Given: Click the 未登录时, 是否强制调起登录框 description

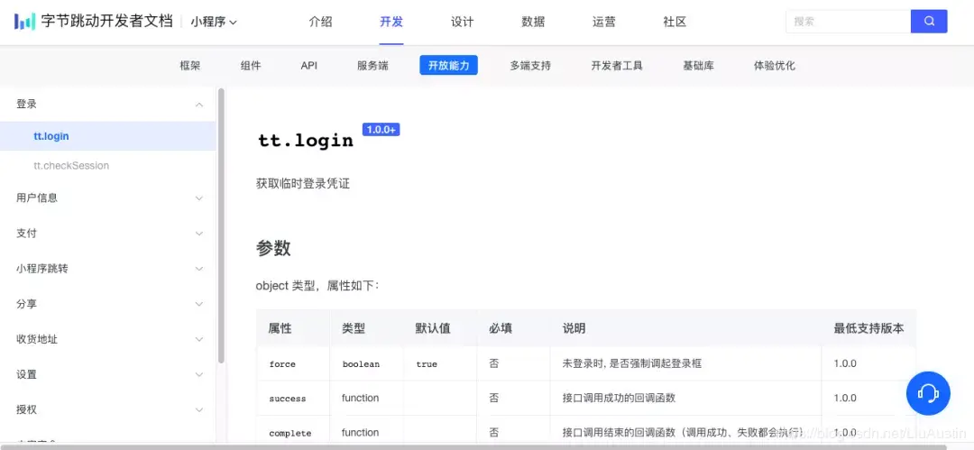Looking at the screenshot, I should tap(631, 363).
